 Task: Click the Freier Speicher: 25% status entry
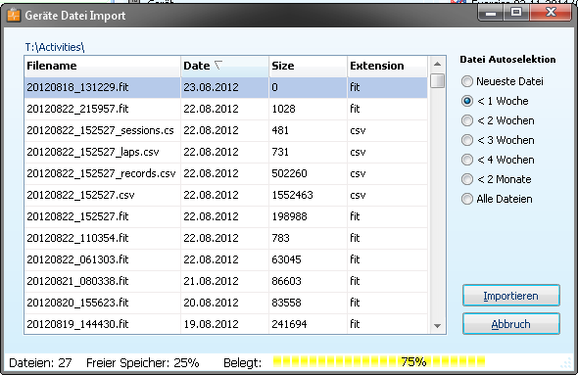(x=143, y=363)
